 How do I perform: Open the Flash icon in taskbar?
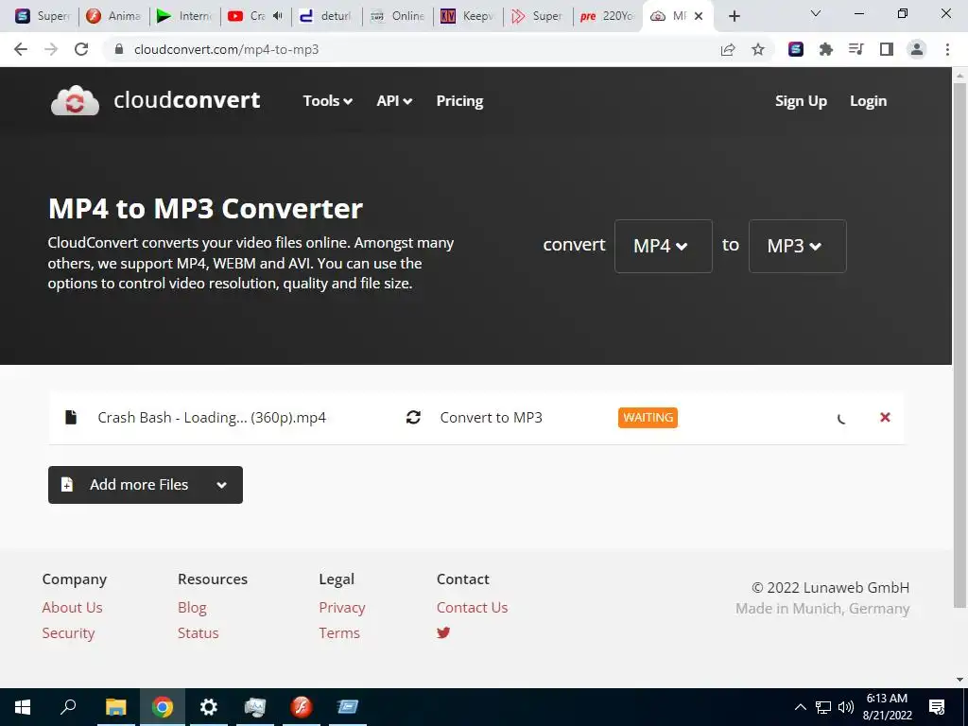302,707
